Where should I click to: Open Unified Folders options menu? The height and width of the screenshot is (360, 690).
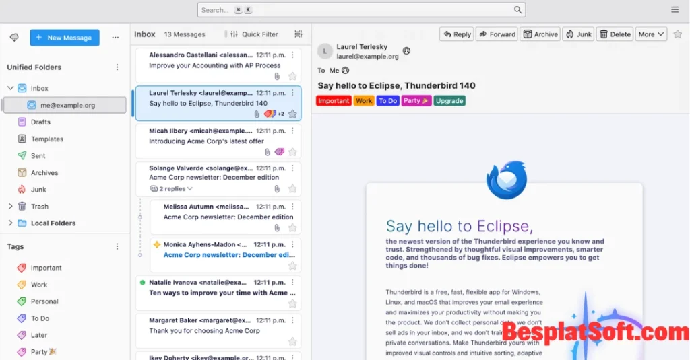click(117, 67)
